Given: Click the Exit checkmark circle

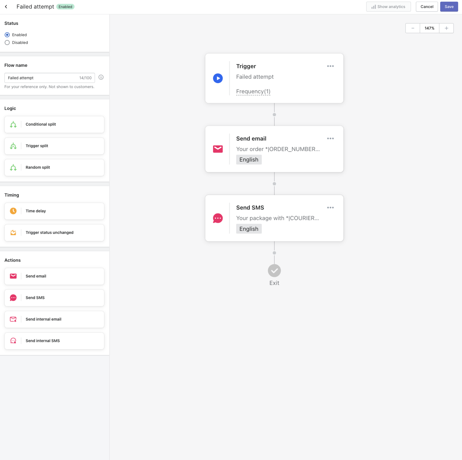Looking at the screenshot, I should coord(274,271).
